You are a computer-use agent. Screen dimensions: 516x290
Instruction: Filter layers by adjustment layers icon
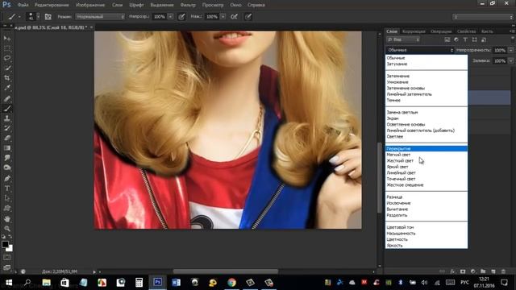(456, 39)
